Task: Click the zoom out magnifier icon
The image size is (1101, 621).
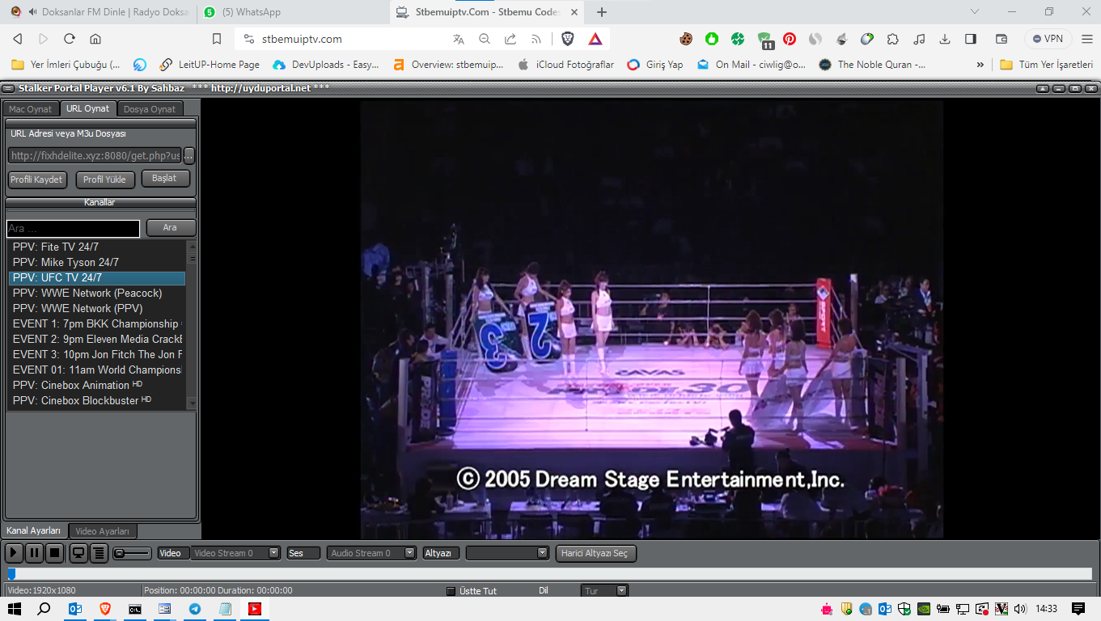Action: [x=485, y=39]
